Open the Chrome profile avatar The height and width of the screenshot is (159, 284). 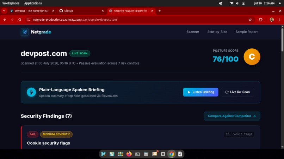click(272, 20)
